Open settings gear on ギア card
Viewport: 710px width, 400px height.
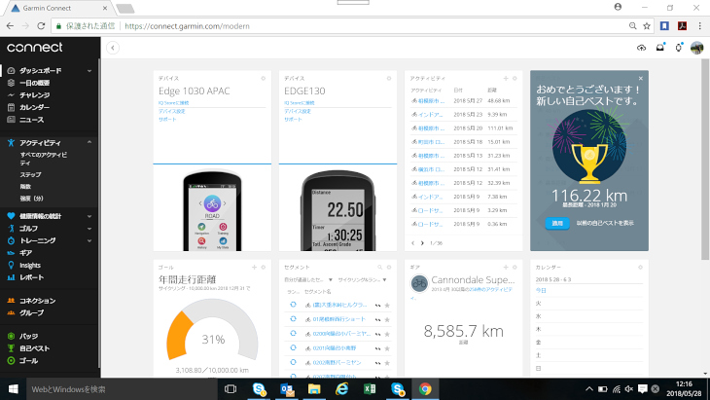(515, 268)
